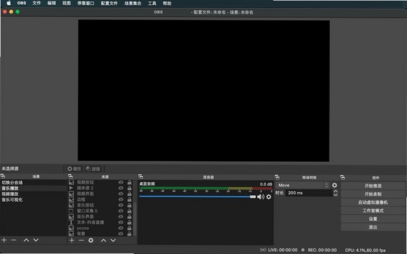The height and width of the screenshot is (254, 407).
Task: Move the source down in the sources list
Action: [x=113, y=240]
